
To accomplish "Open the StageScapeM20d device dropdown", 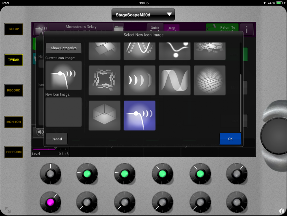I will point(143,15).
